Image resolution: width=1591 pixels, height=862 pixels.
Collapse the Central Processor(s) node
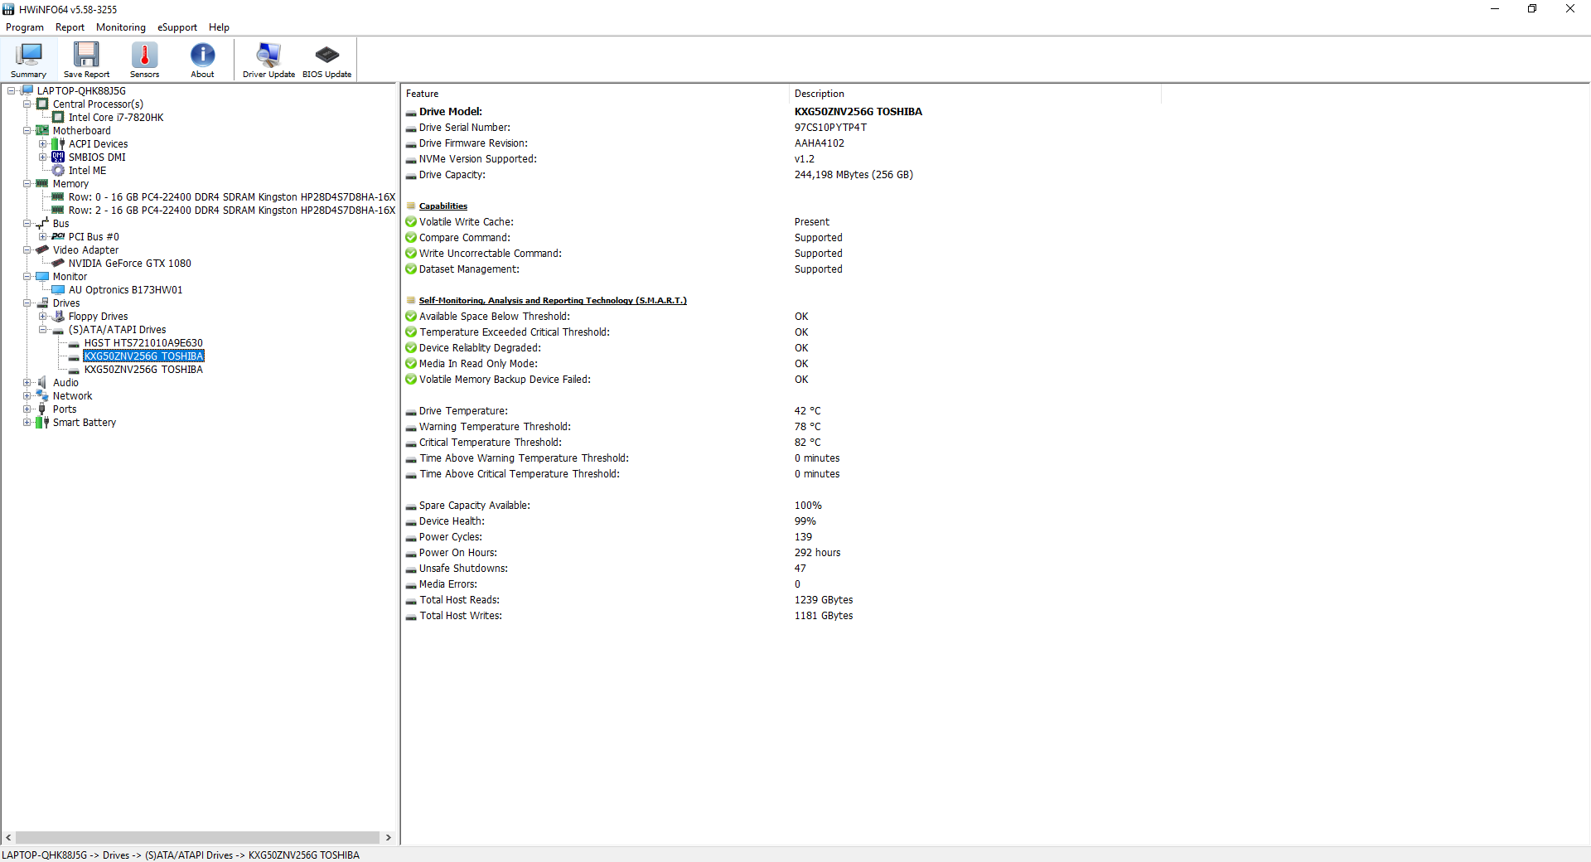(x=27, y=104)
